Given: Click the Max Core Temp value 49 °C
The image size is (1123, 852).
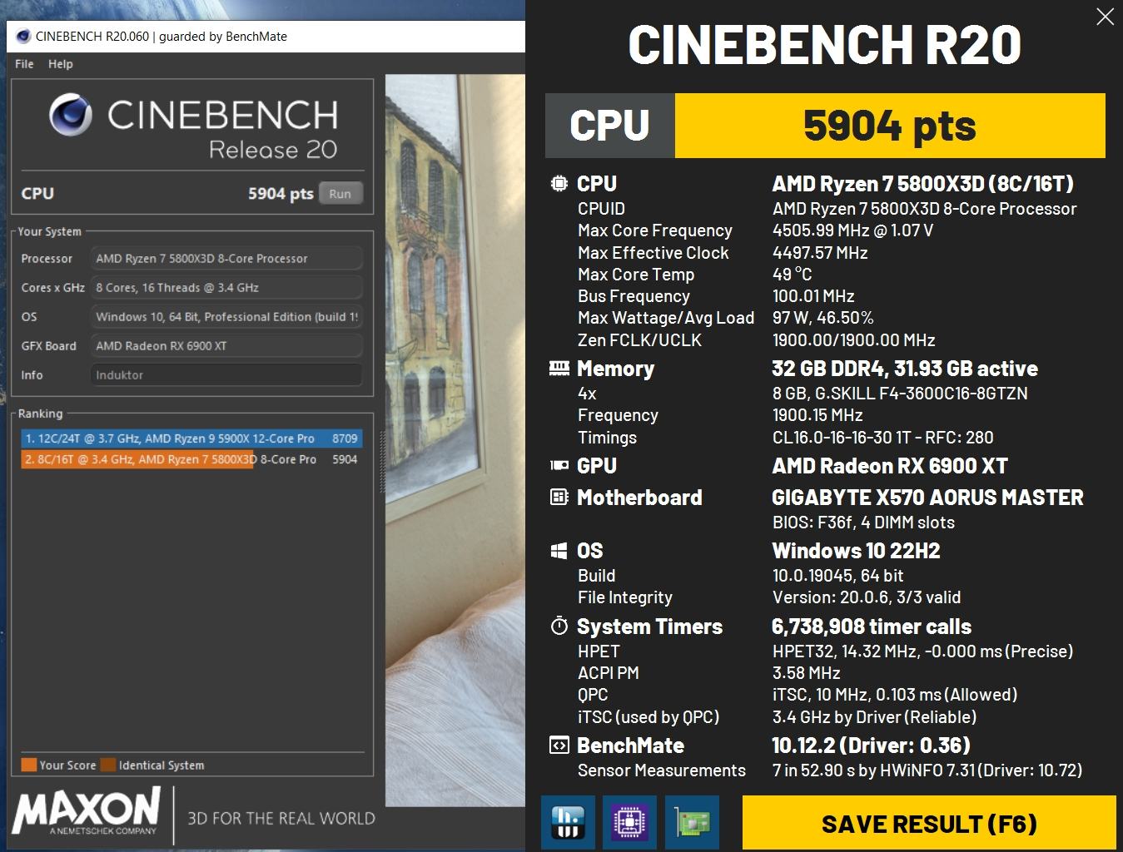Looking at the screenshot, I should coord(792,275).
